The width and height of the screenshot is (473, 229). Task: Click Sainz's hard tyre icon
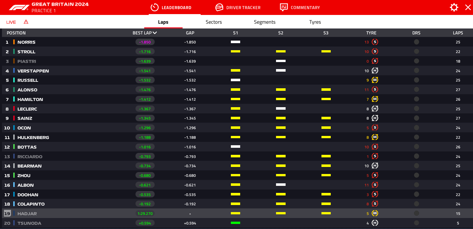pyautogui.click(x=375, y=118)
